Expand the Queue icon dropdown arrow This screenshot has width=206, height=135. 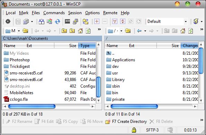[32, 21]
